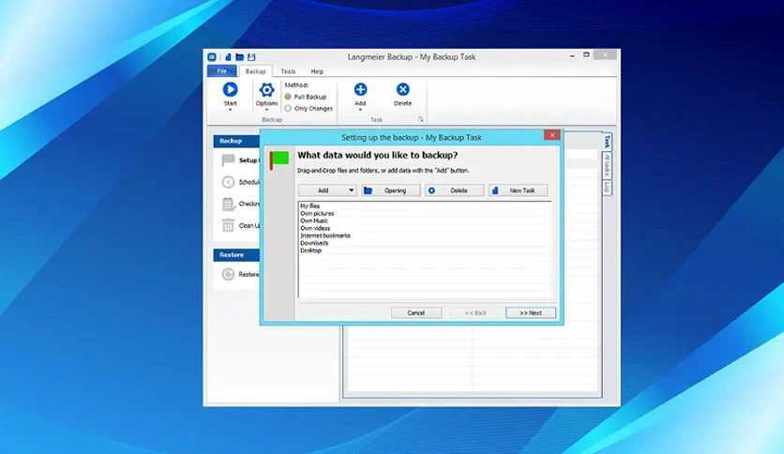Click the dialog Delete button
Image resolution: width=784 pixels, height=454 pixels.
pos(455,190)
